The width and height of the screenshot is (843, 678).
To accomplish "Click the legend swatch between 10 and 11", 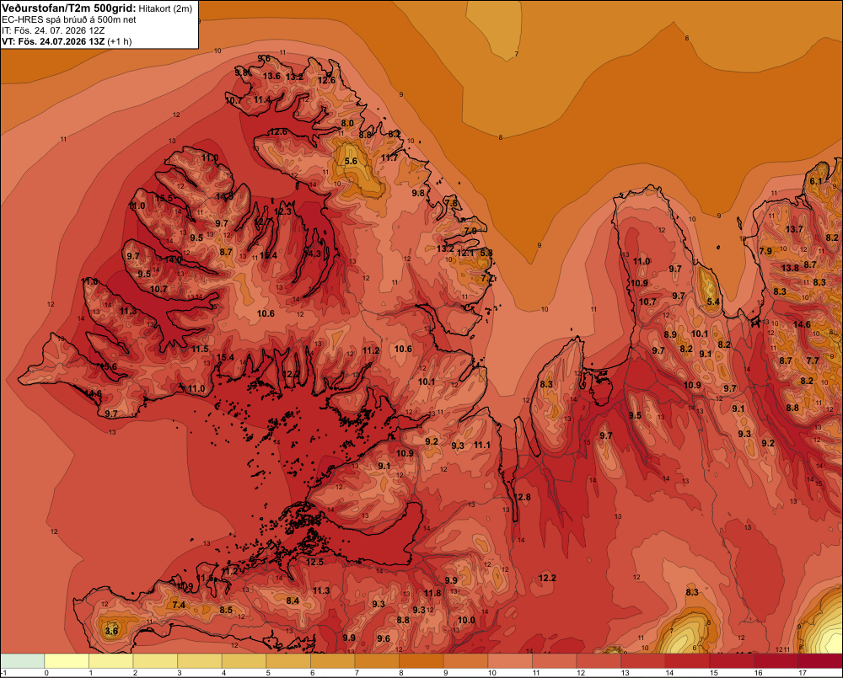I will (x=510, y=661).
